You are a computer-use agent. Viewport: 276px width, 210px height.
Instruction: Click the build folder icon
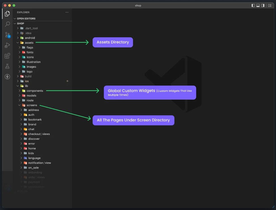[22, 76]
